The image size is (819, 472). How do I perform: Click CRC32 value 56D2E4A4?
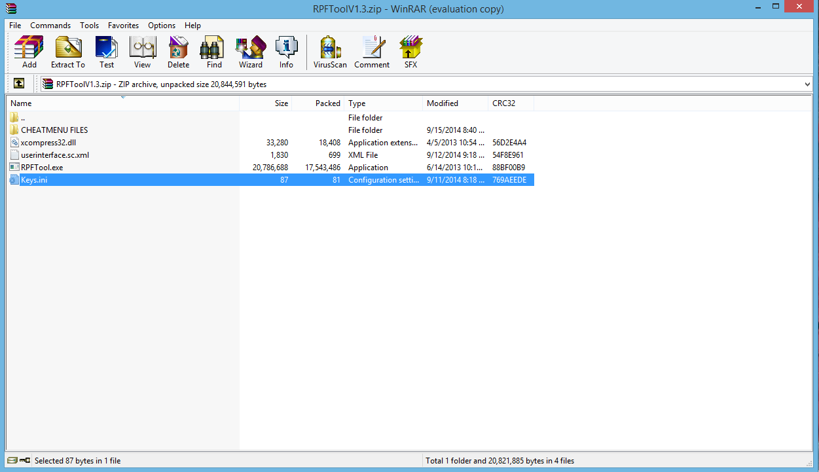[x=509, y=142]
